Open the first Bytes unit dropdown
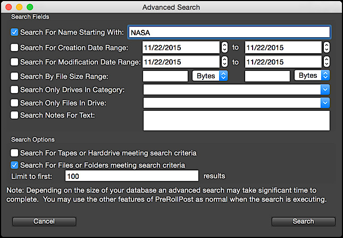 pyautogui.click(x=210, y=76)
